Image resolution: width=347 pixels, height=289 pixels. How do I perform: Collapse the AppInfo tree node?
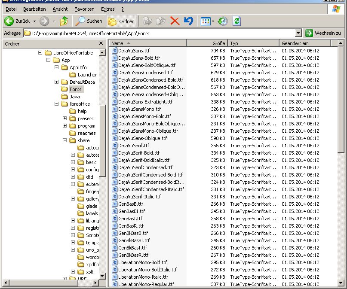56,67
